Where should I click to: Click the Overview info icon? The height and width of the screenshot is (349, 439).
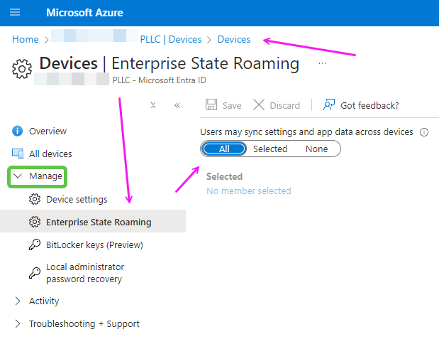[17, 131]
